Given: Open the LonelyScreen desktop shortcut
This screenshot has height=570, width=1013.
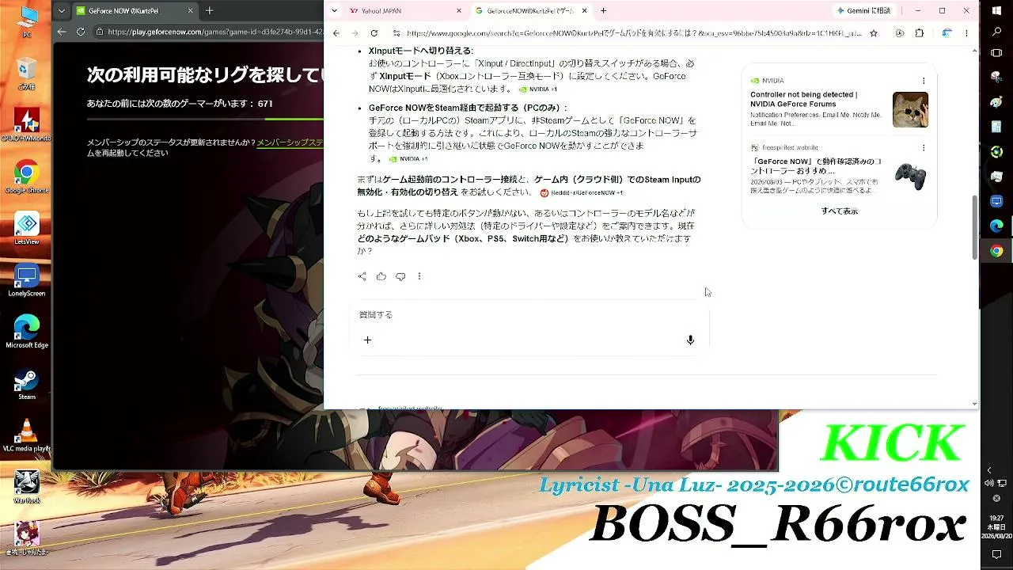Looking at the screenshot, I should (27, 281).
